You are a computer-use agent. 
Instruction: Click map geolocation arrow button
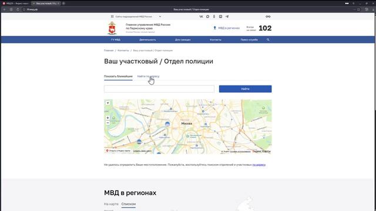108,103
